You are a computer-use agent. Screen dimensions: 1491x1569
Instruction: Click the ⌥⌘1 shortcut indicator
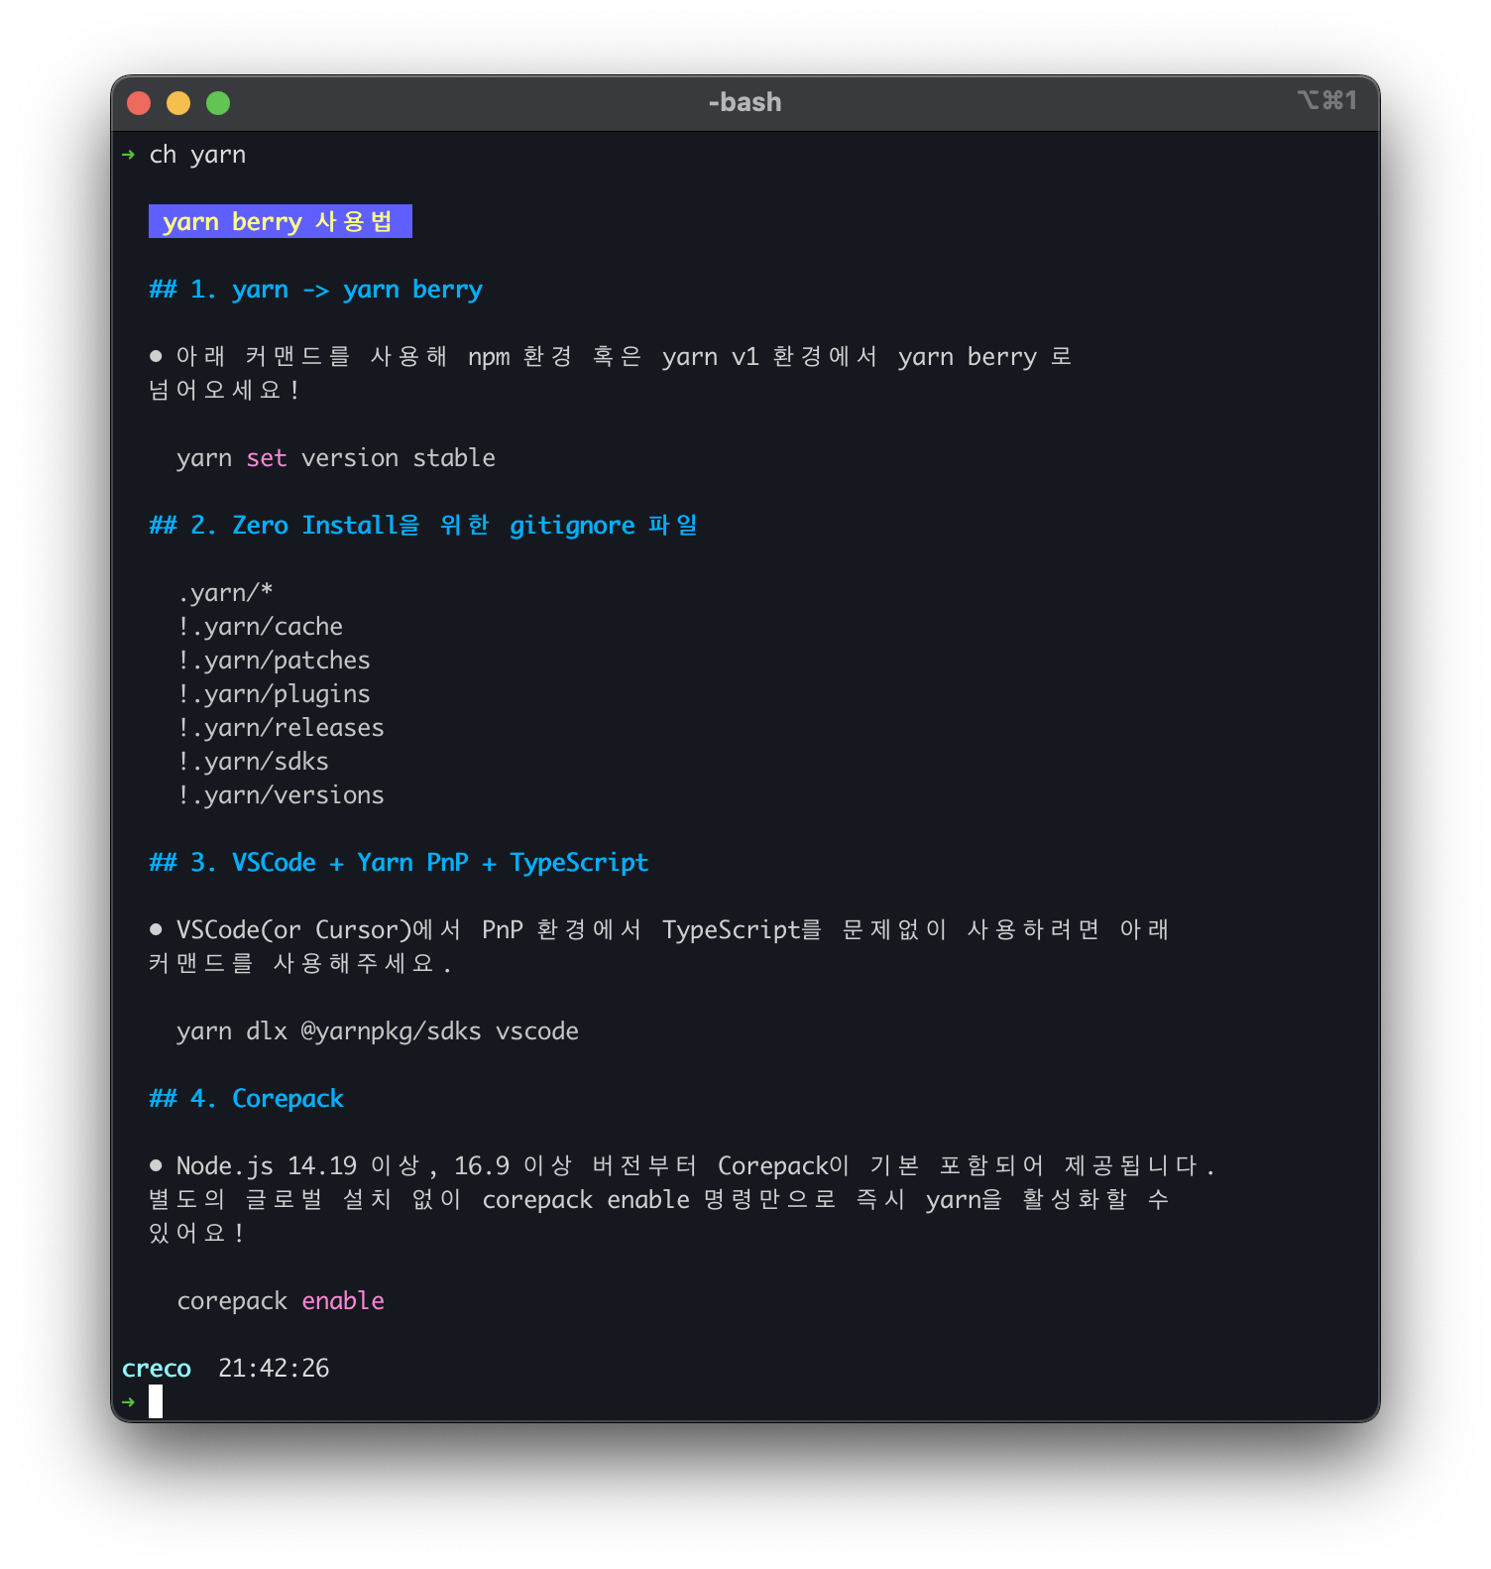(x=1326, y=100)
